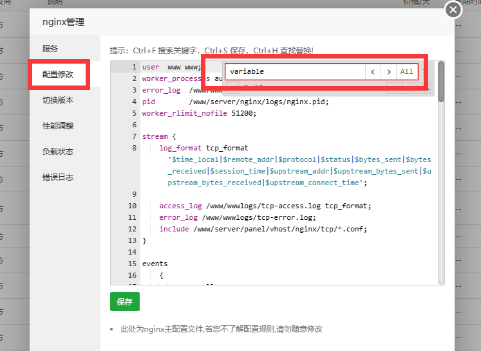This screenshot has width=481, height=351.
Task: Click the nginx主配置文件 note below editor
Action: click(x=222, y=329)
